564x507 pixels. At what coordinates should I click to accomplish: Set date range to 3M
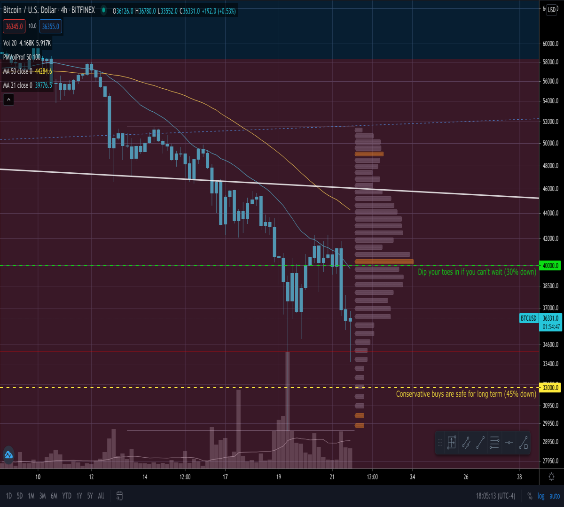42,496
